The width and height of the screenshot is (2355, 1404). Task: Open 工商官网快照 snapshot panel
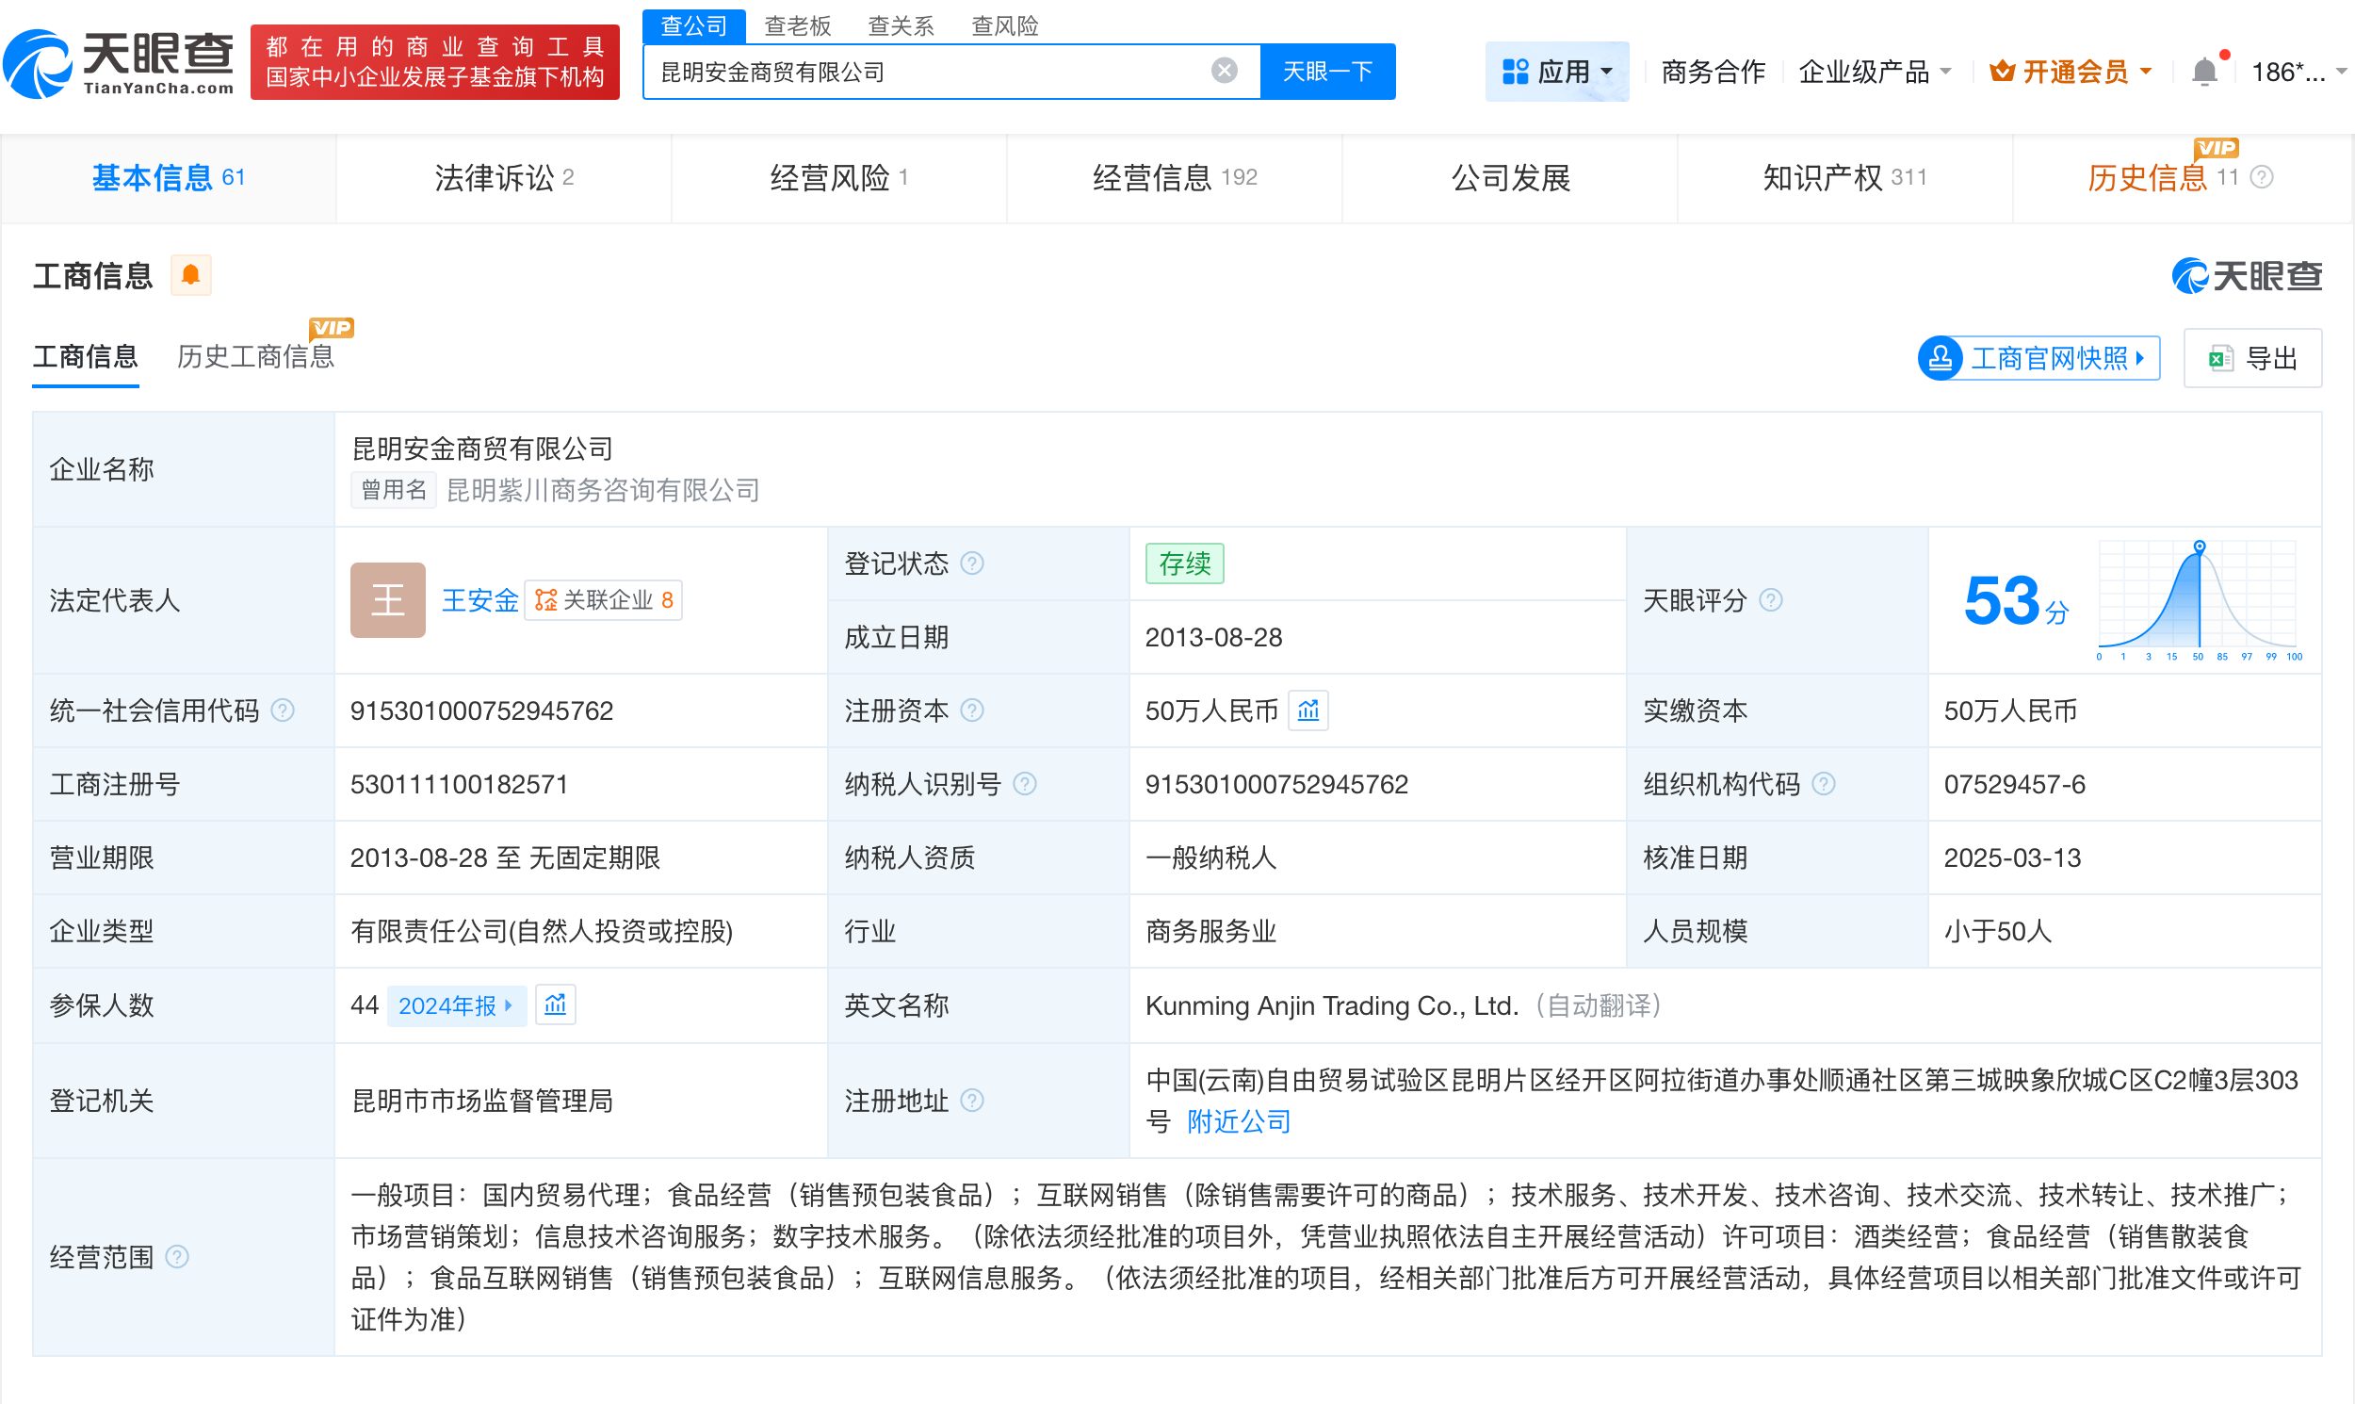[x=2038, y=358]
